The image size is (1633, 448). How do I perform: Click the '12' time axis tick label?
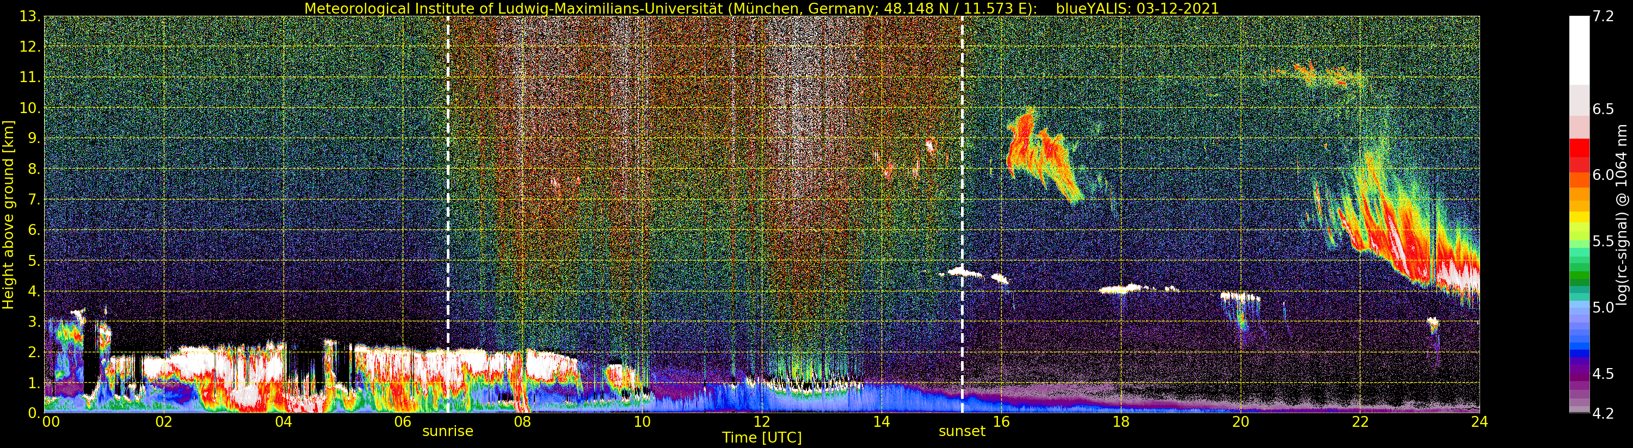762,421
